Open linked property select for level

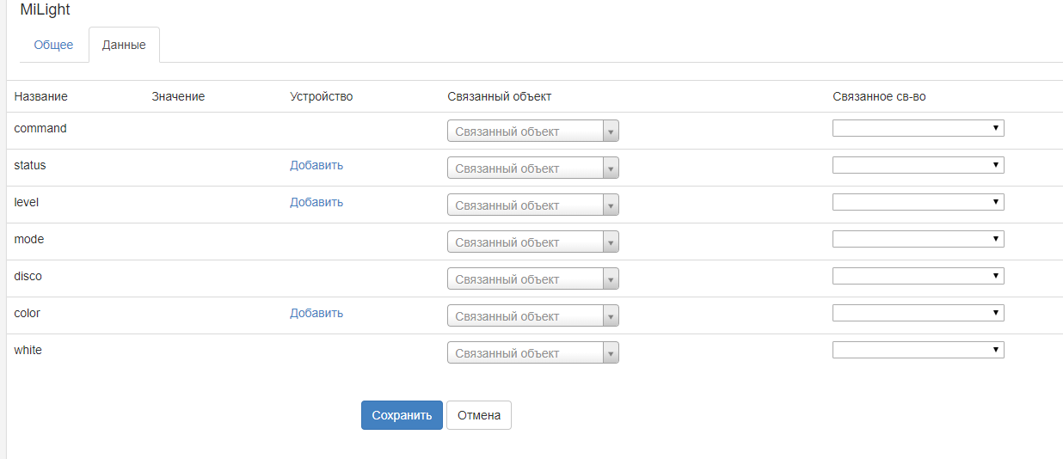[918, 202]
